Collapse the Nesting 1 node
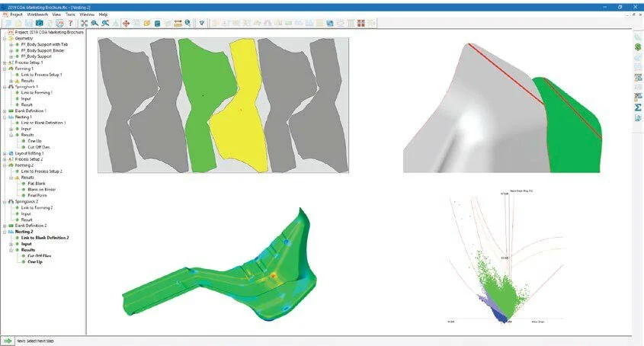The image size is (644, 346). [x=5, y=117]
